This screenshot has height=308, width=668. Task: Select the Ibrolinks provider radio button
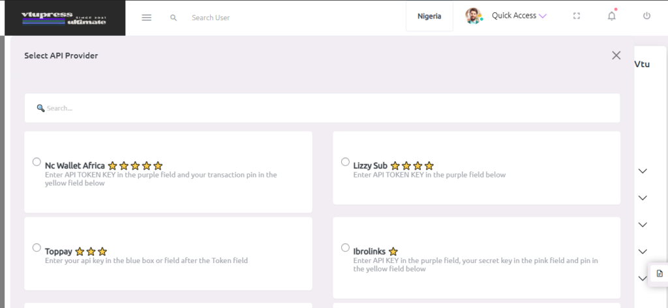coord(345,247)
